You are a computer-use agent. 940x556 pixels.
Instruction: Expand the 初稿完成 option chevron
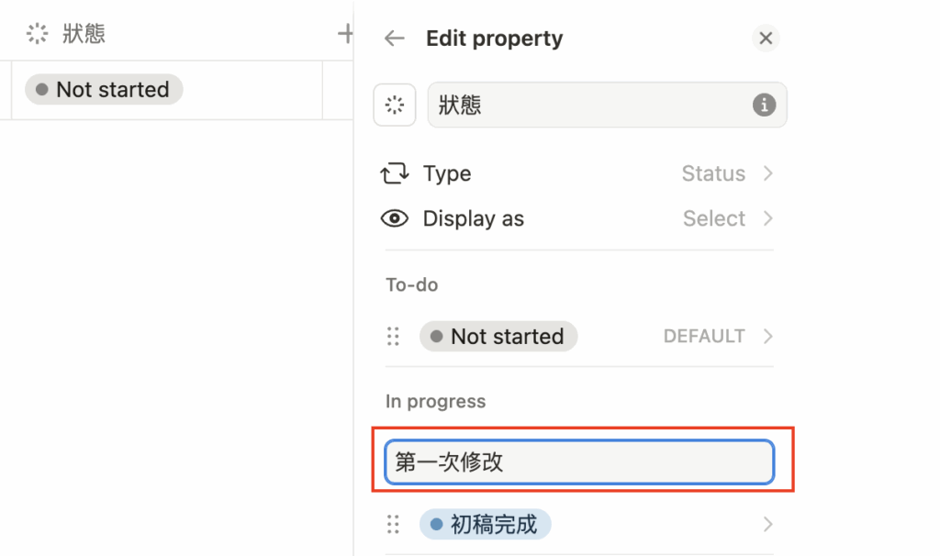coord(768,525)
